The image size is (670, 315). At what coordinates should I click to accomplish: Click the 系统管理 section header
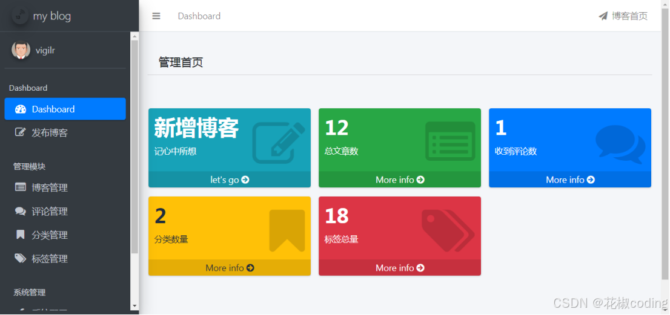tap(30, 293)
